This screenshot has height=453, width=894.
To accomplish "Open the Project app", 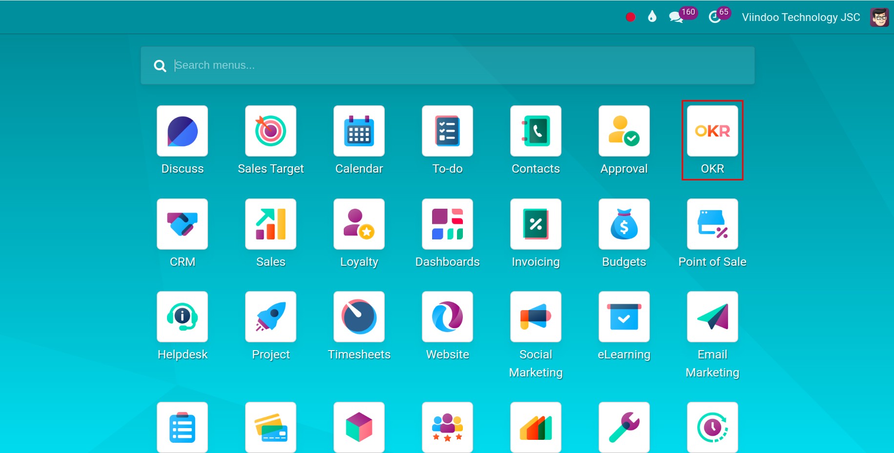I will [270, 317].
